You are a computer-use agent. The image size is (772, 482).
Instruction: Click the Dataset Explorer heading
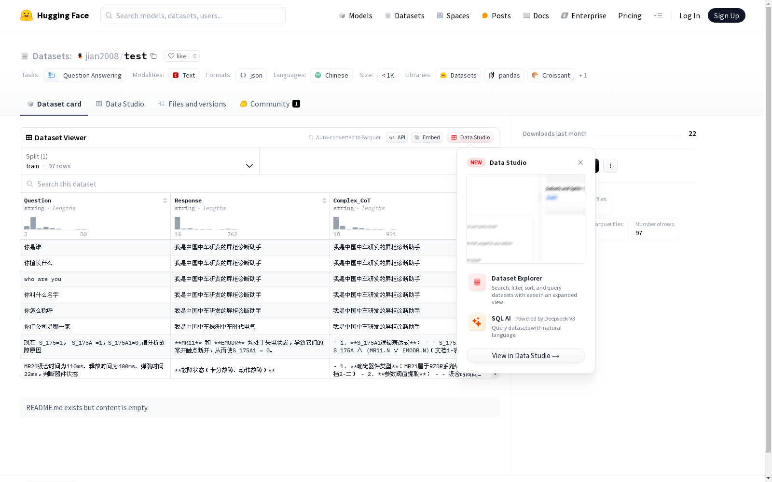point(517,278)
